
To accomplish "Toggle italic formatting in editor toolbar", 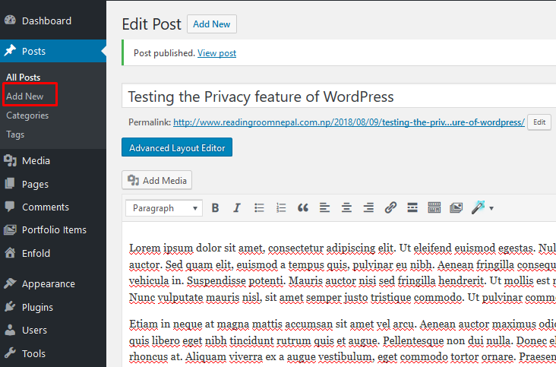I will (237, 207).
